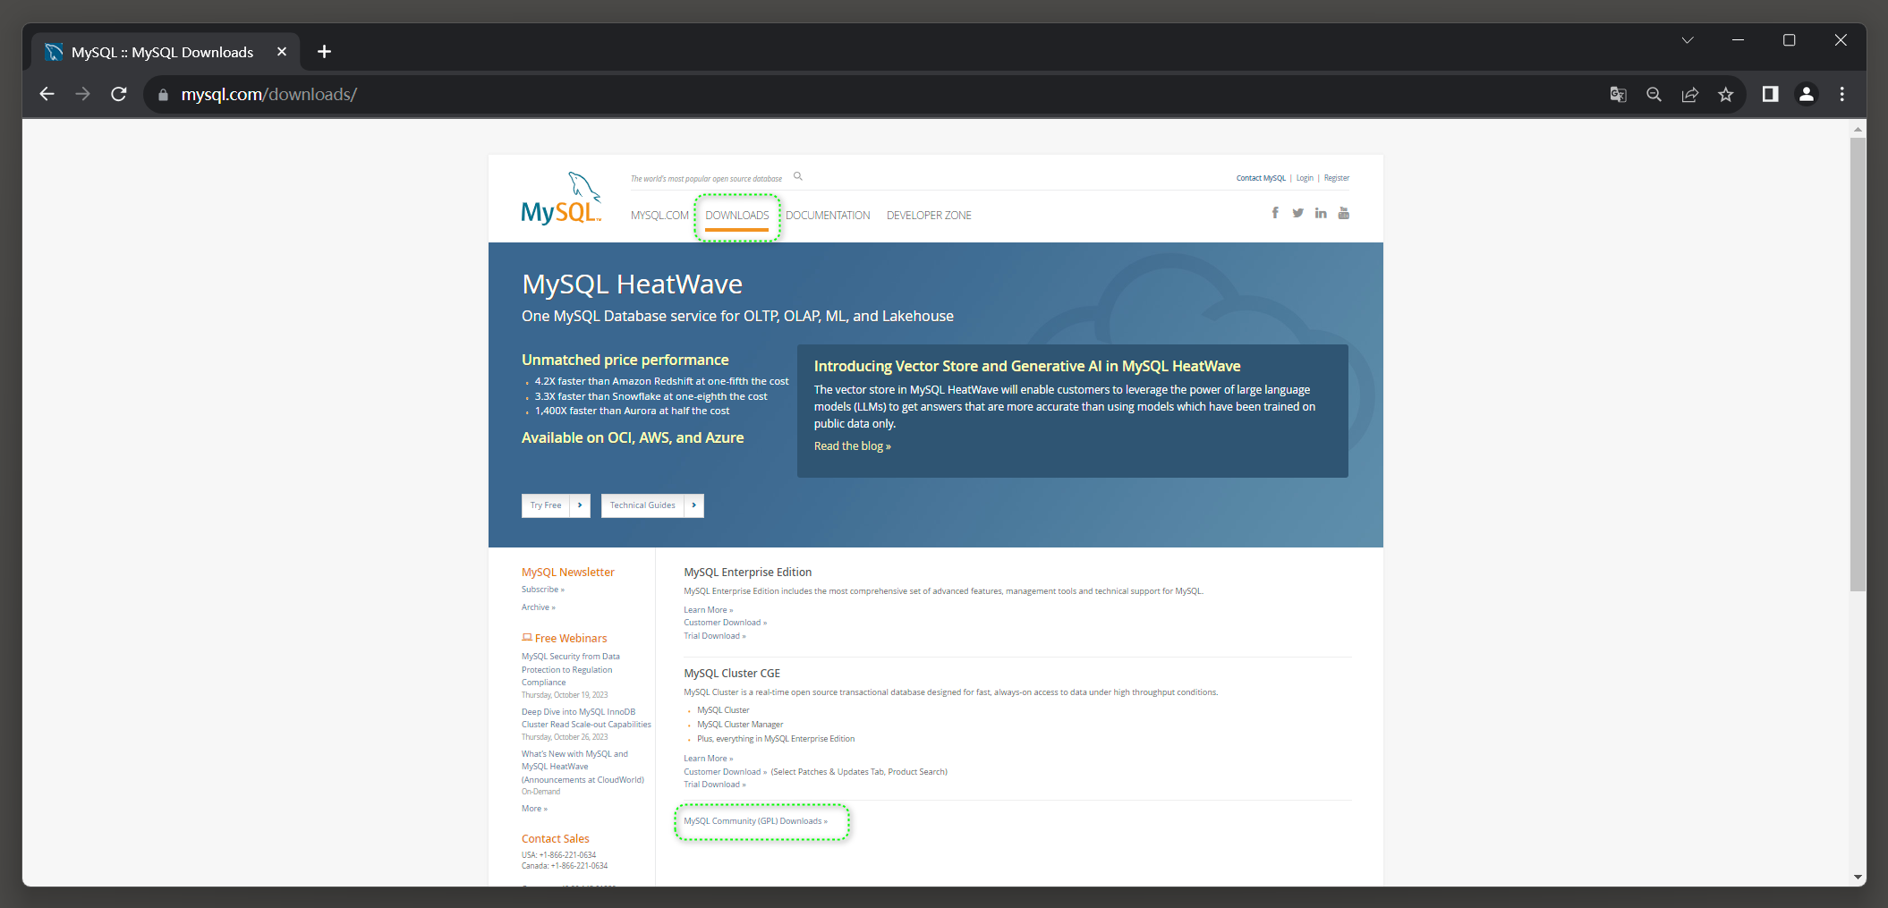Image resolution: width=1888 pixels, height=908 pixels.
Task: Click the Login link
Action: click(x=1305, y=178)
